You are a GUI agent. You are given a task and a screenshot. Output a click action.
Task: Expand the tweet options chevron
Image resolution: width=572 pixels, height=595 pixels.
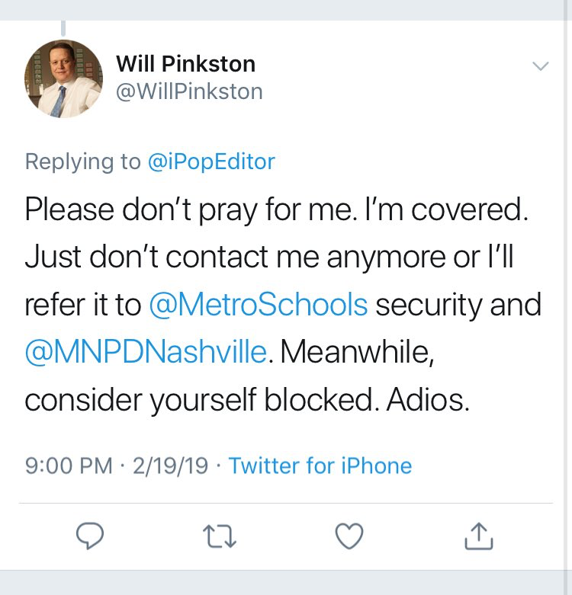pyautogui.click(x=540, y=66)
